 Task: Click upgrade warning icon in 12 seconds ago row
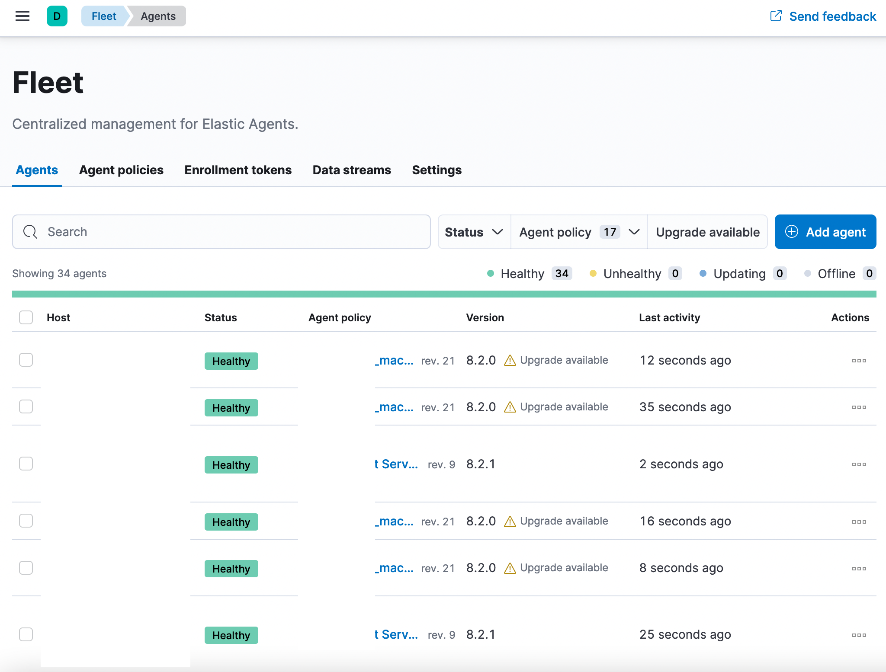point(510,360)
